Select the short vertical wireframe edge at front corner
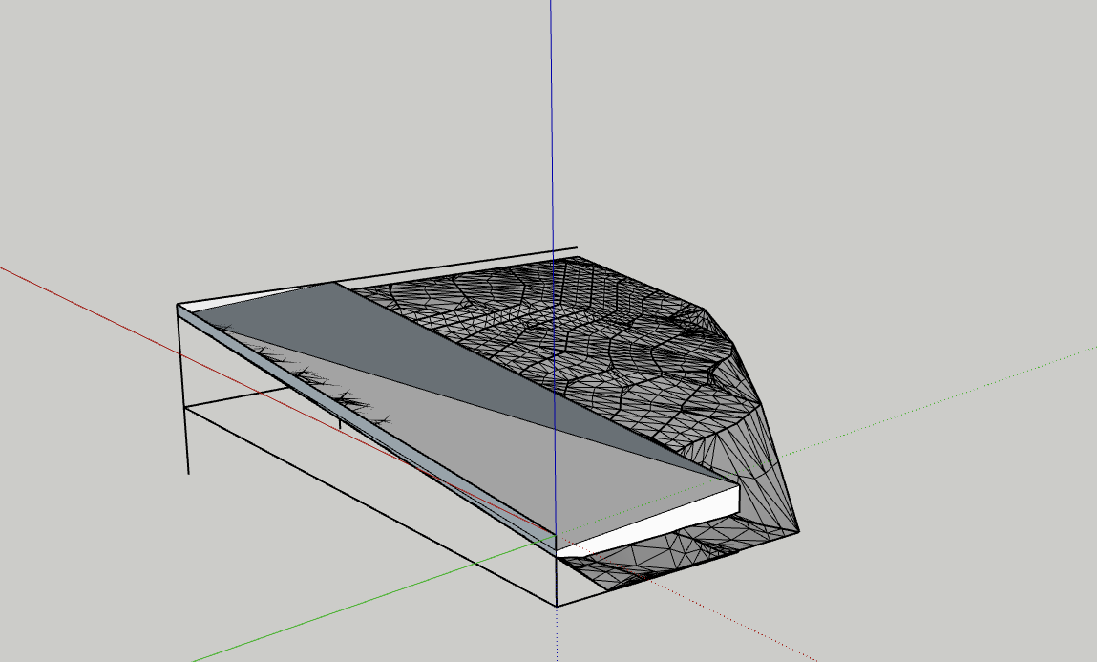1097x662 pixels. point(557,573)
